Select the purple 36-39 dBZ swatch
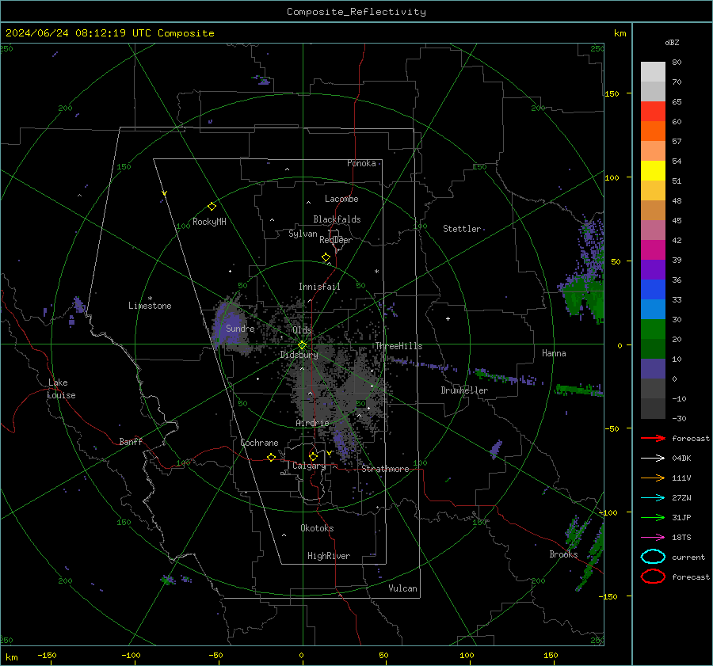This screenshot has height=666, width=713. [x=653, y=270]
